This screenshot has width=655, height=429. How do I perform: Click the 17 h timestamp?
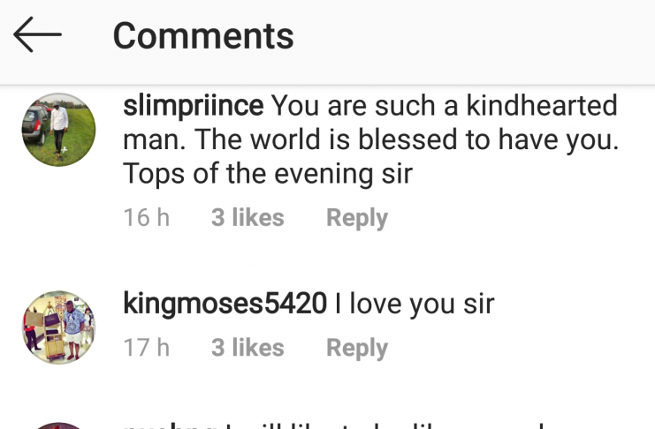coord(146,348)
